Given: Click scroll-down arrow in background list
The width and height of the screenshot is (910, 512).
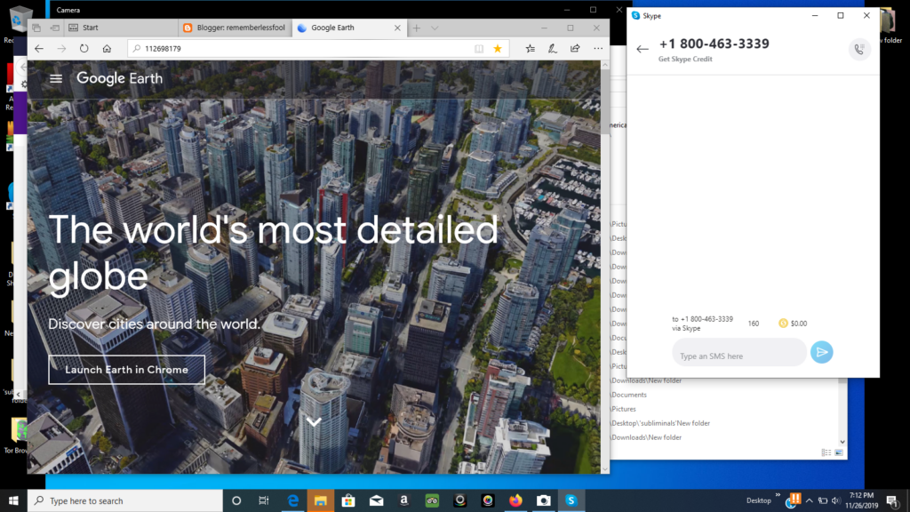Looking at the screenshot, I should coord(842,442).
